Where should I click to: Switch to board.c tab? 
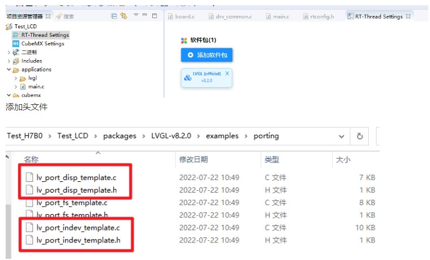[x=181, y=16]
